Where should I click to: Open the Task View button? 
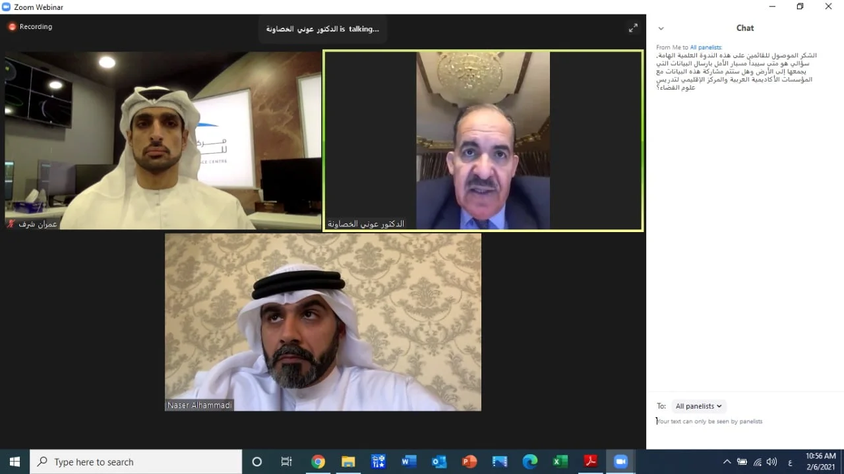point(287,462)
